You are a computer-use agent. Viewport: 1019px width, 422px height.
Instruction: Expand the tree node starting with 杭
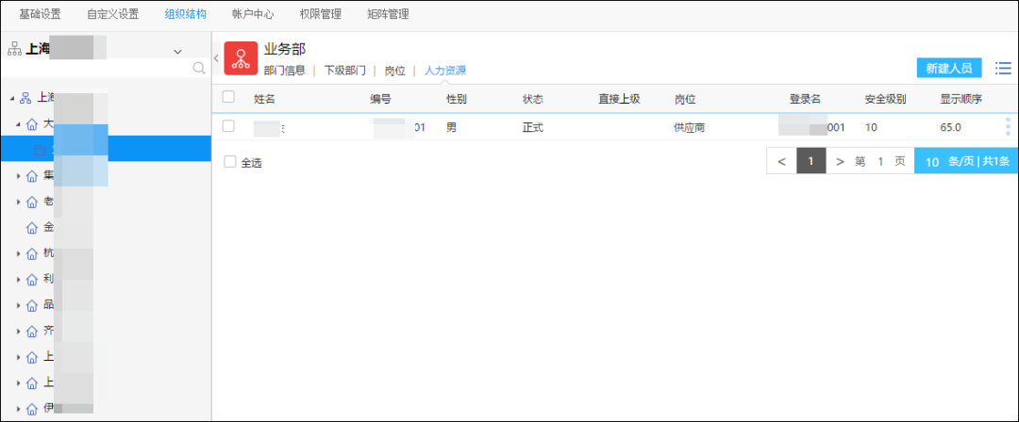coord(18,253)
